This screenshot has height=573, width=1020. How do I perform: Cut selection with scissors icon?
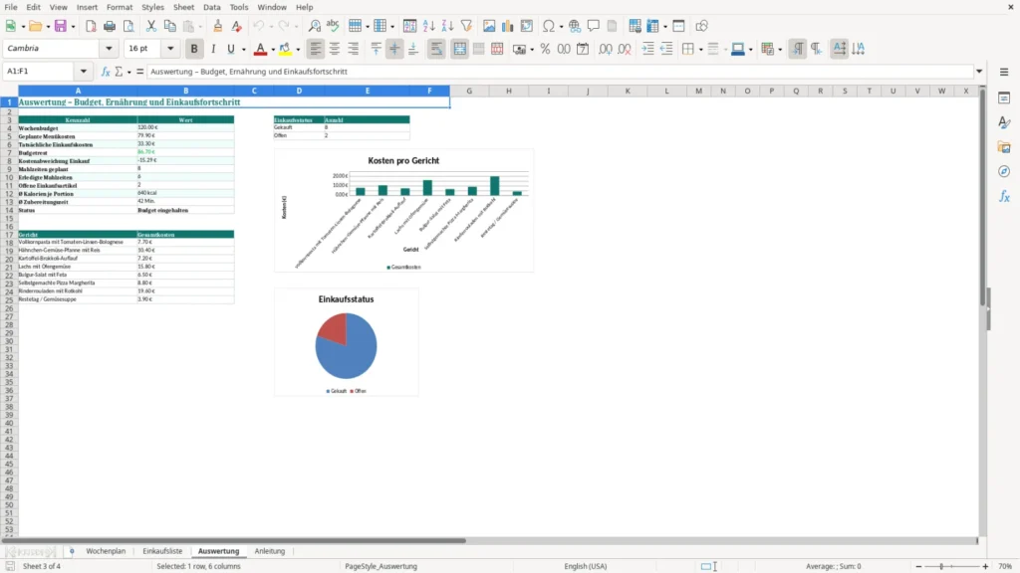[151, 26]
